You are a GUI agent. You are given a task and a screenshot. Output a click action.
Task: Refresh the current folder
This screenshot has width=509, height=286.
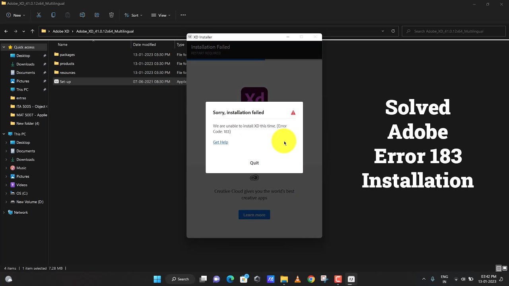(x=393, y=31)
